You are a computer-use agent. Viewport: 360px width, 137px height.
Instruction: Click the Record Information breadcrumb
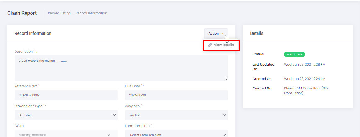(91, 13)
